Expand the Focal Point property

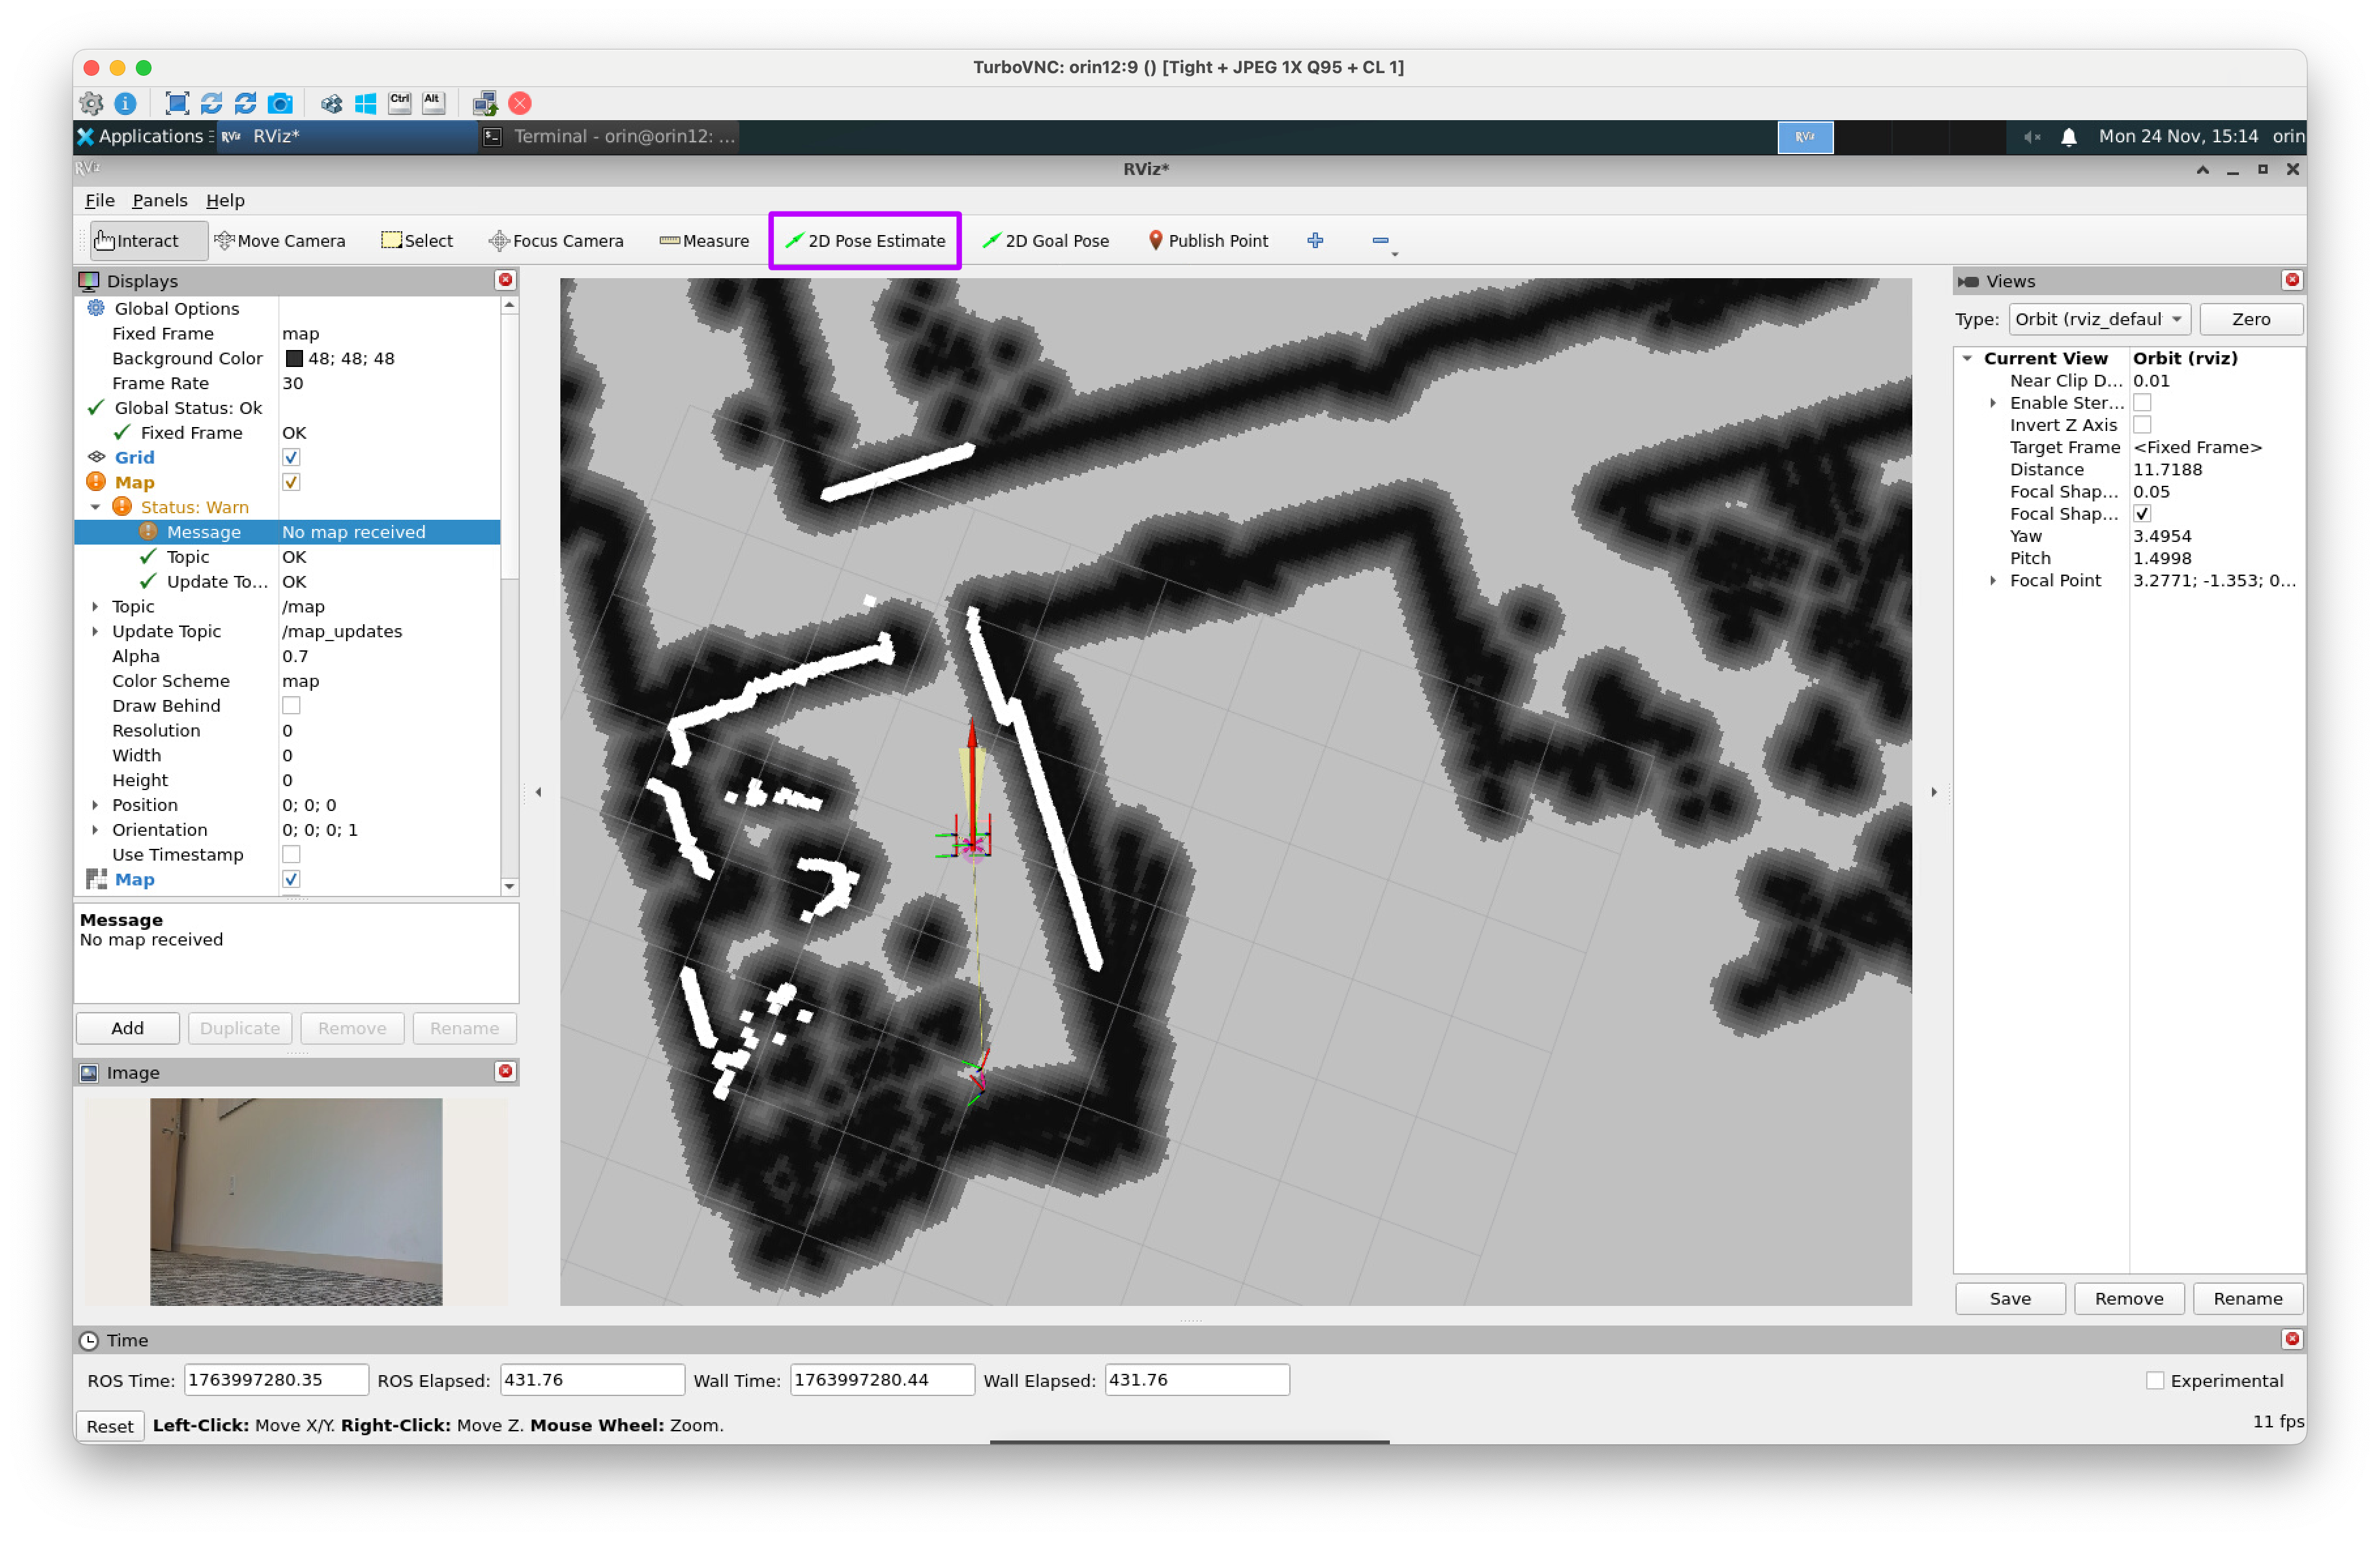(1993, 581)
